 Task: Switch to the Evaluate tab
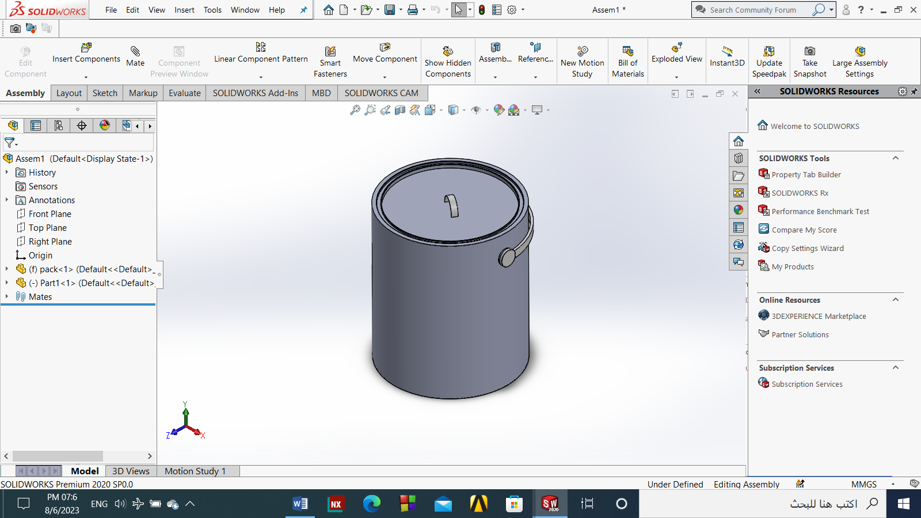pos(185,93)
